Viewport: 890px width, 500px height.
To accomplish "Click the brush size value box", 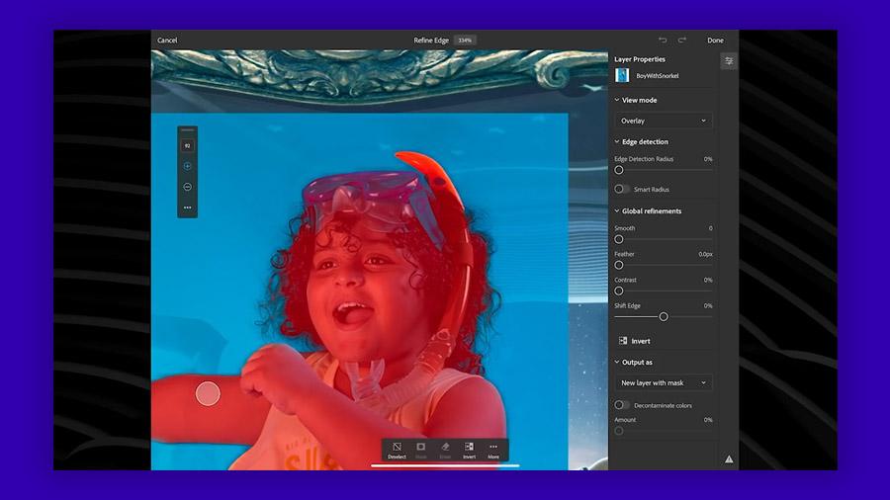I will tap(187, 145).
